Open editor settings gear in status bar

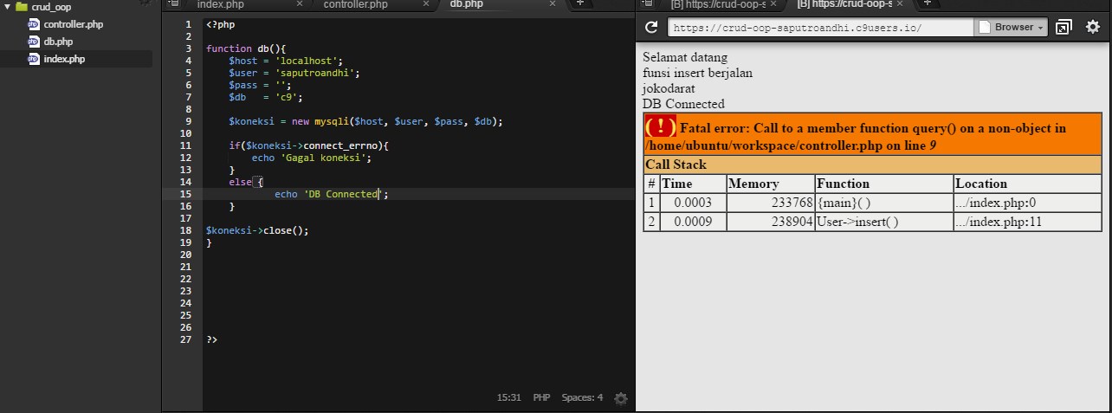620,398
